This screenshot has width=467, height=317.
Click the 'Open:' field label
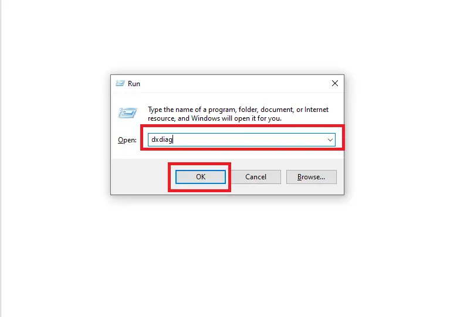point(127,140)
